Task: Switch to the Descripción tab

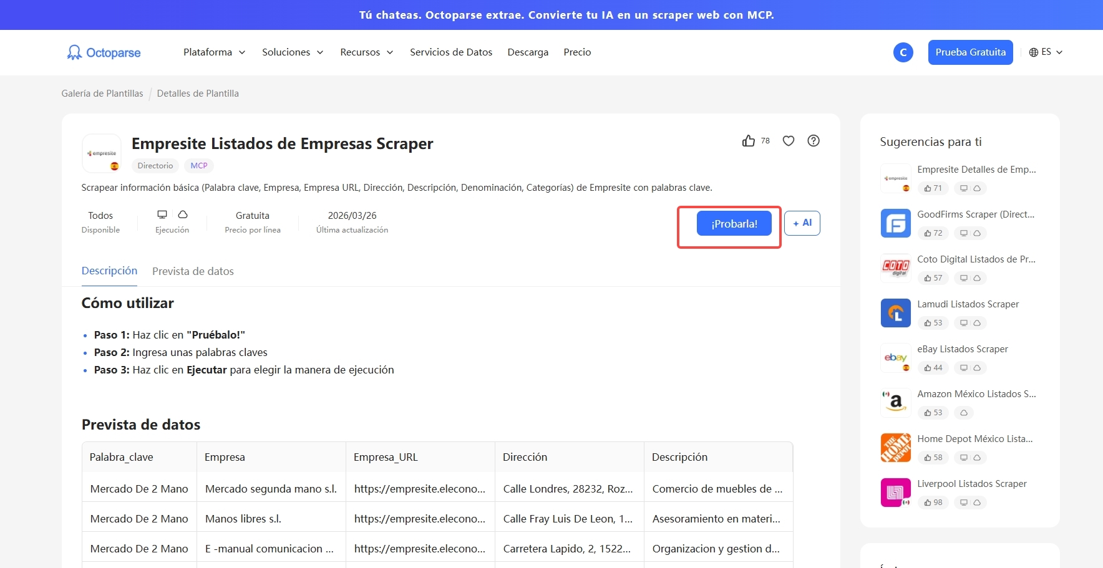Action: 109,271
